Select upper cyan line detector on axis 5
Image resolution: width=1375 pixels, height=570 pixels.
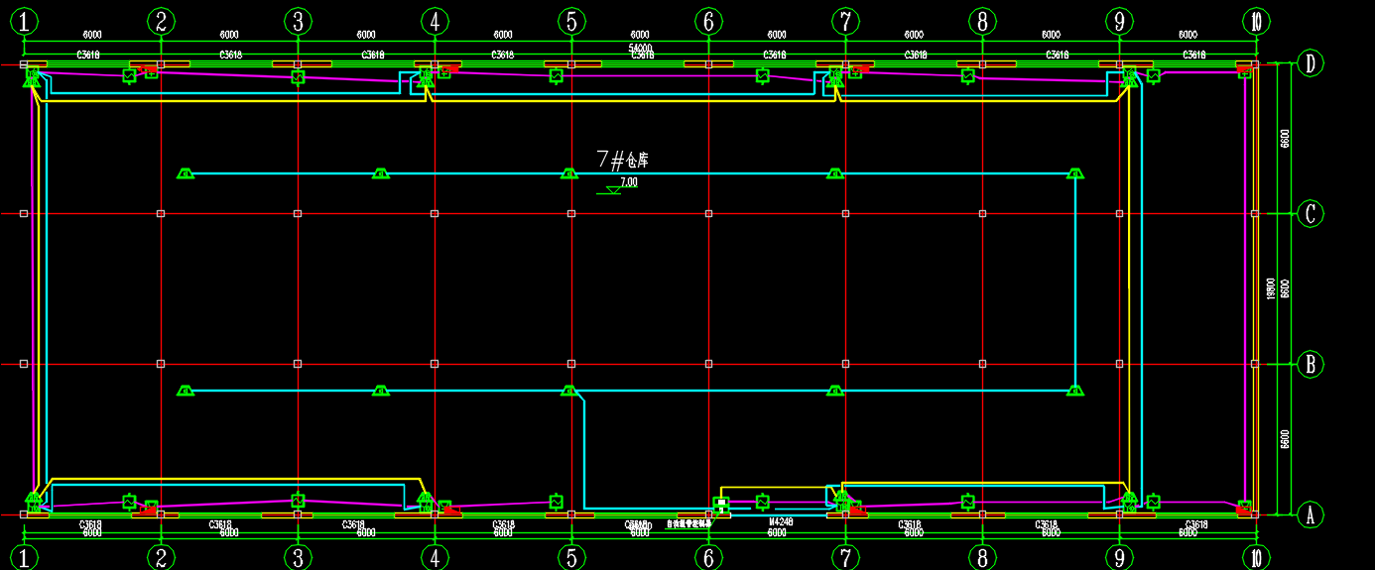(569, 173)
